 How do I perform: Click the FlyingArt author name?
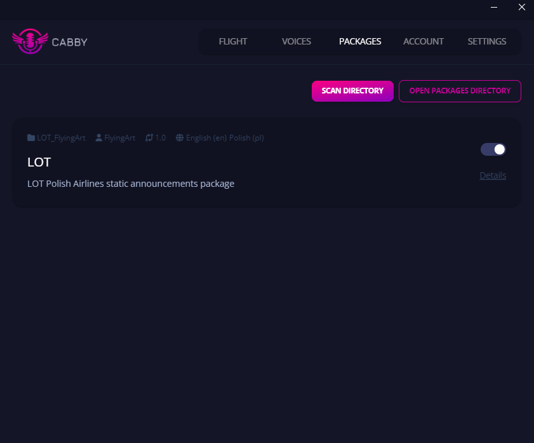click(119, 138)
